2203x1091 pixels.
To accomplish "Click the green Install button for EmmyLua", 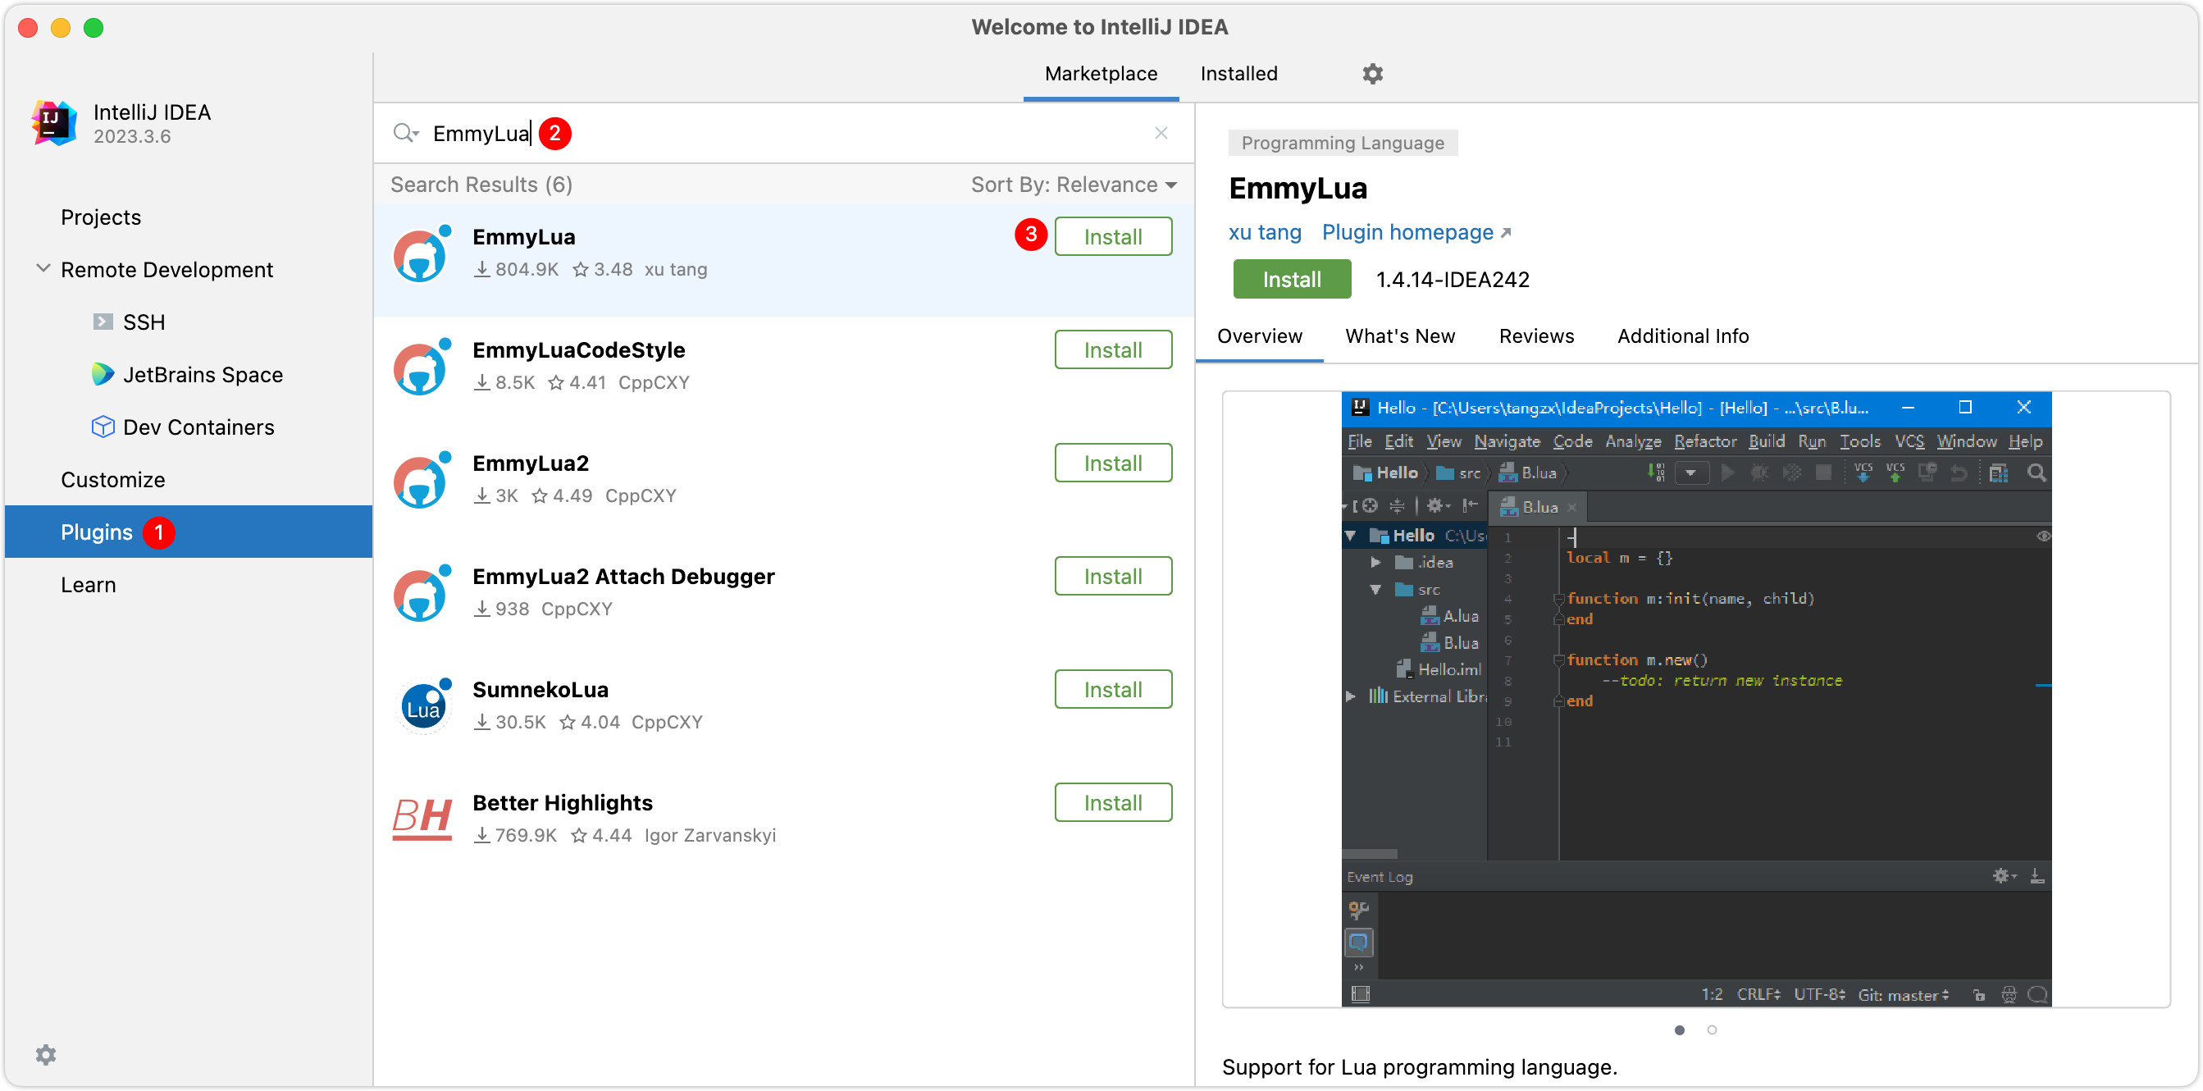I will [x=1290, y=280].
